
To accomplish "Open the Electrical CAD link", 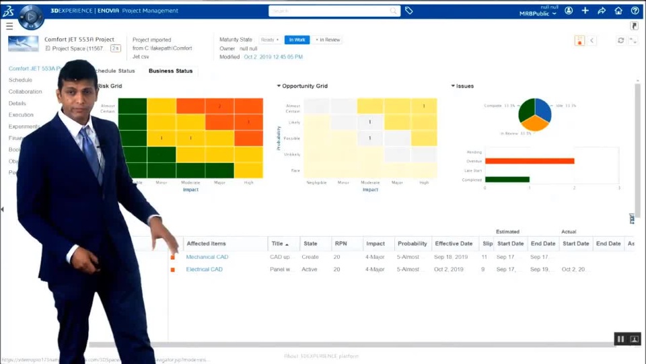I will pyautogui.click(x=205, y=269).
